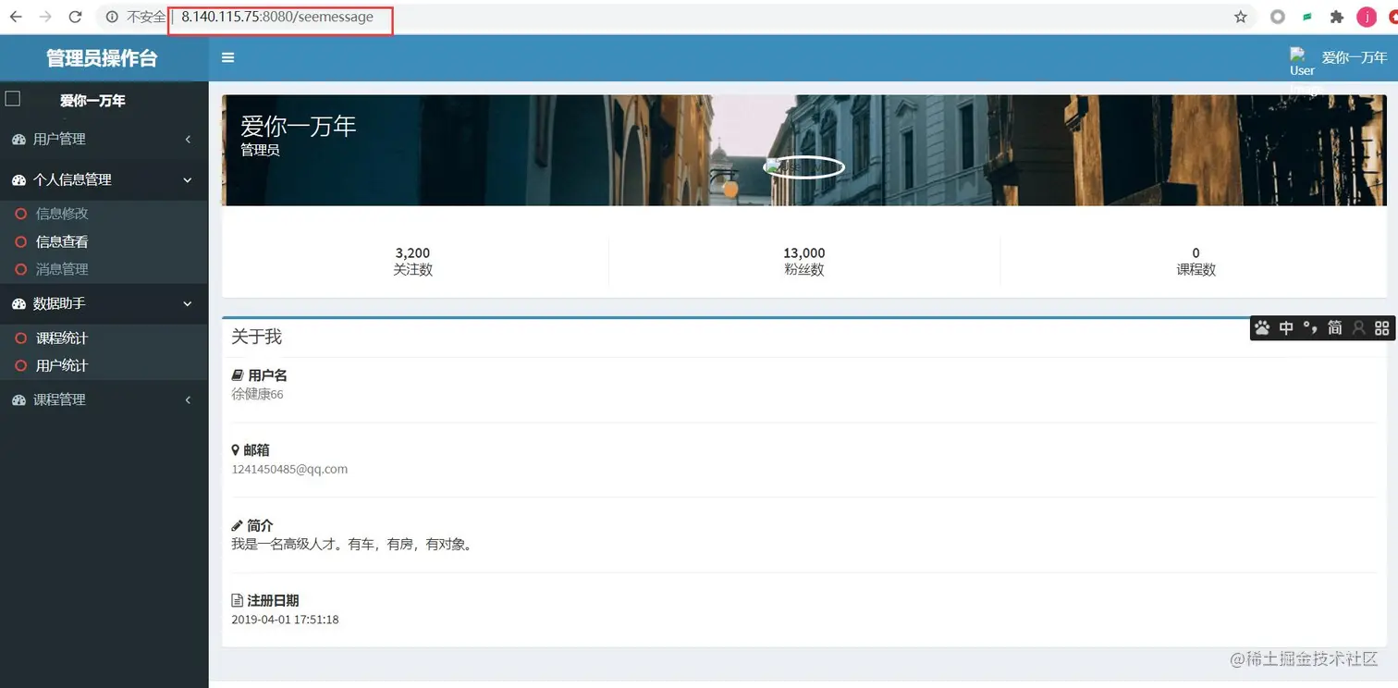Open the green flag extension icon
Screen dimensions: 1398x688
tap(1307, 17)
